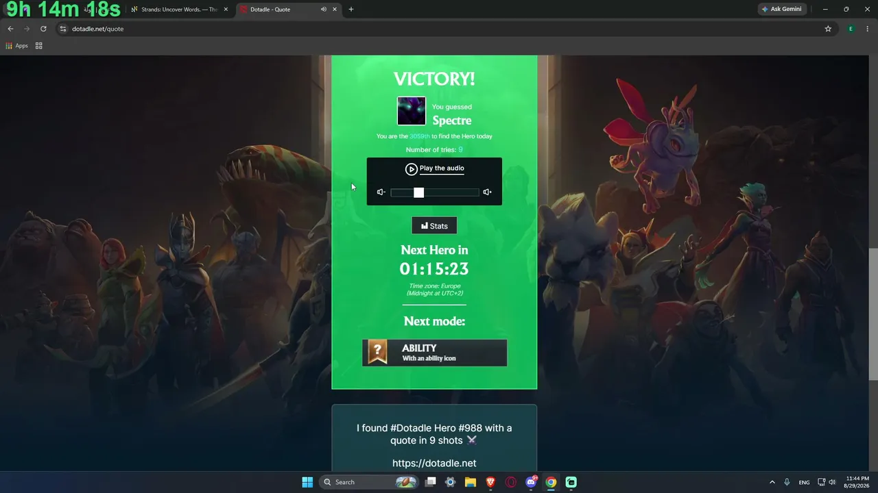Click the high volume speaker icon
878x493 pixels.
[487, 192]
